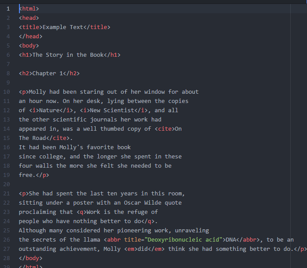
Task: Click the word 'Nature' inside italic tags
Action: (x=49, y=110)
